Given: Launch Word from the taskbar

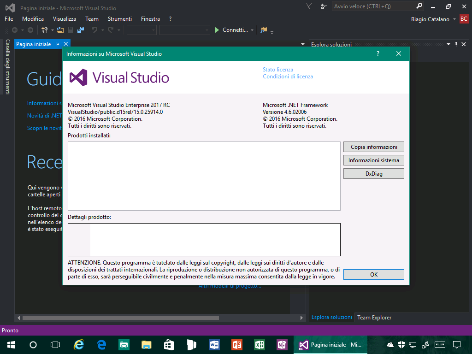Looking at the screenshot, I should pyautogui.click(x=214, y=345).
